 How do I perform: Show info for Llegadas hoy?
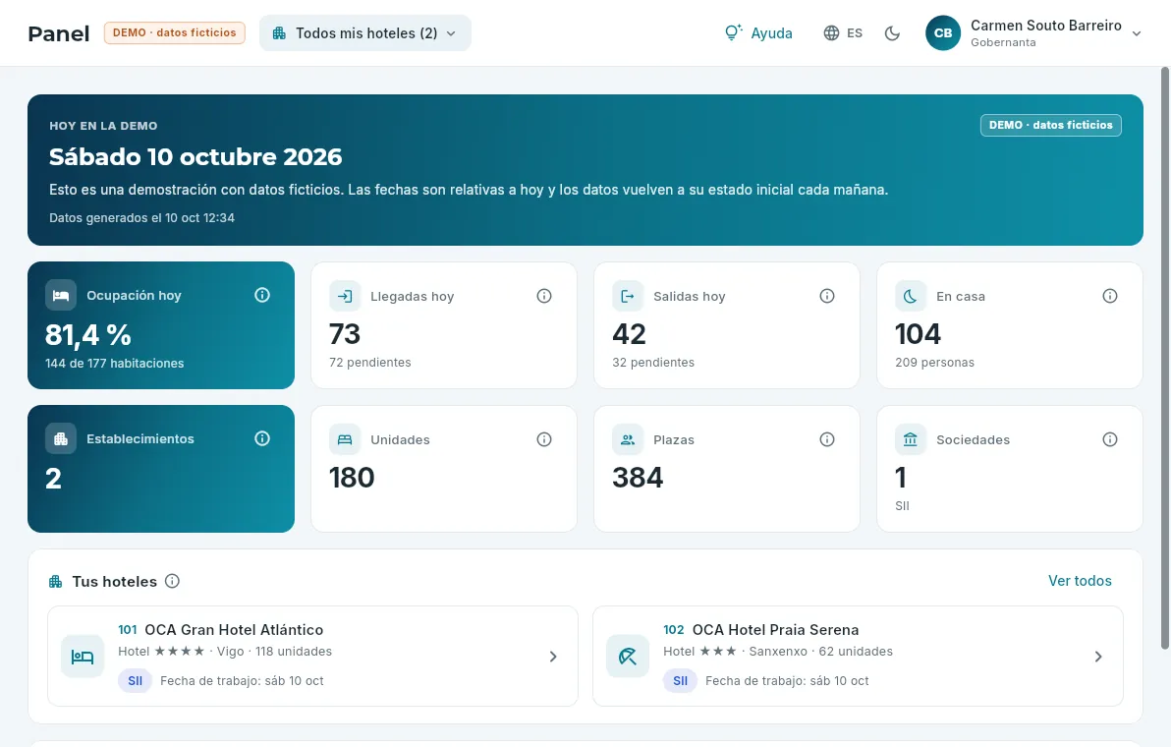[x=544, y=296]
